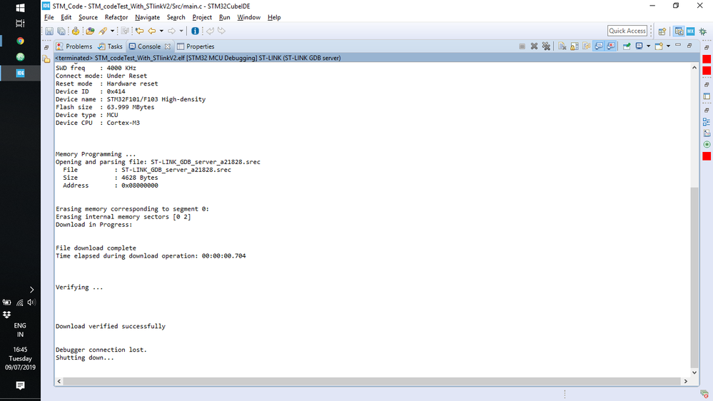Click the Forward navigation arrow
The width and height of the screenshot is (713, 401).
pyautogui.click(x=171, y=31)
